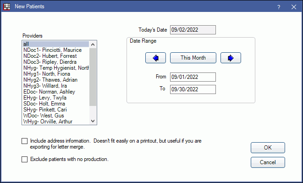Open the help question mark

[x=279, y=7]
